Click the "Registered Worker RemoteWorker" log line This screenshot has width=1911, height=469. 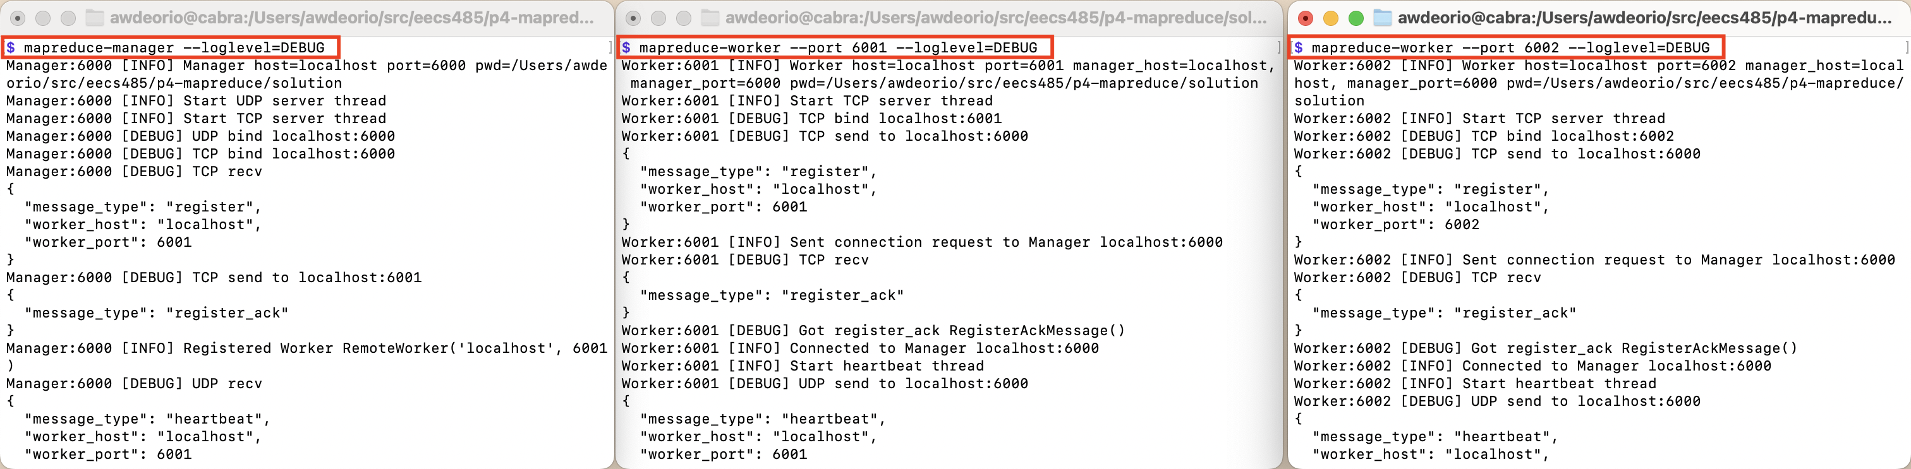pyautogui.click(x=306, y=348)
